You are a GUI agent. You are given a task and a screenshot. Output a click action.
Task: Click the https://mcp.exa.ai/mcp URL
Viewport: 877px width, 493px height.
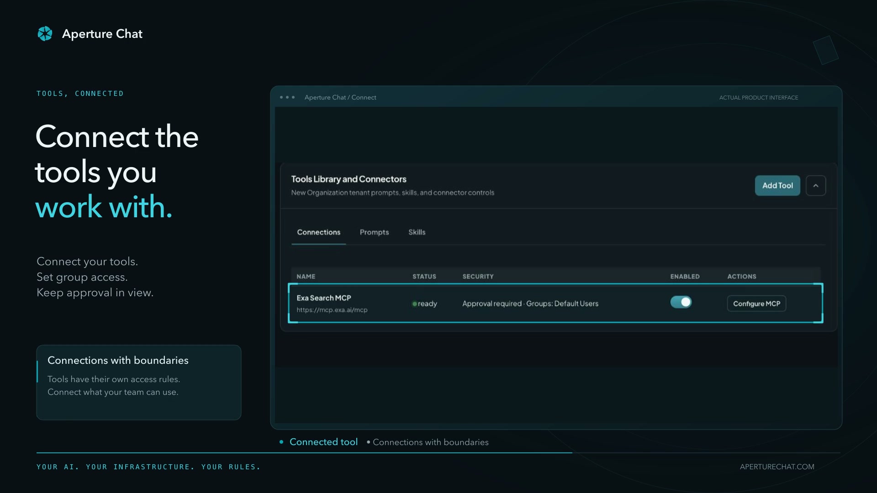point(332,310)
